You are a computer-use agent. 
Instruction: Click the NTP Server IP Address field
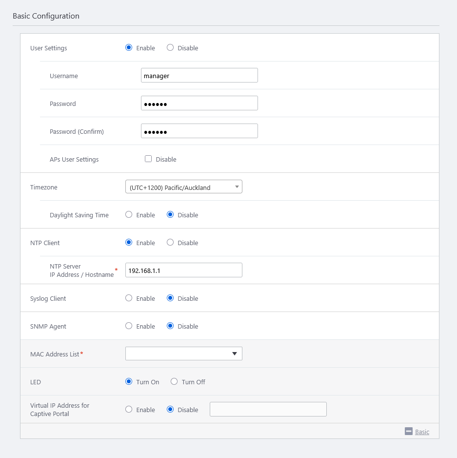(x=183, y=271)
